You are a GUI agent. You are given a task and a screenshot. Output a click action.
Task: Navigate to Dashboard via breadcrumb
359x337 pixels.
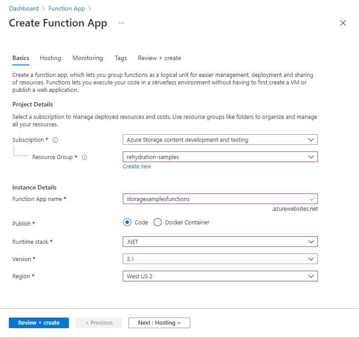click(24, 8)
